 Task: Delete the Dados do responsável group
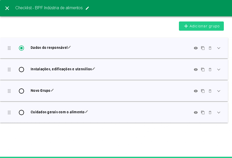210,48
